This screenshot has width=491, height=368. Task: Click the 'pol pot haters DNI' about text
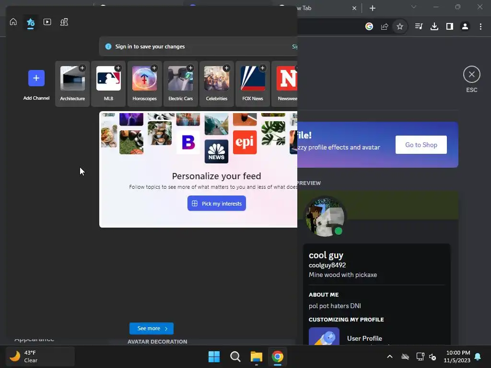[x=335, y=306]
